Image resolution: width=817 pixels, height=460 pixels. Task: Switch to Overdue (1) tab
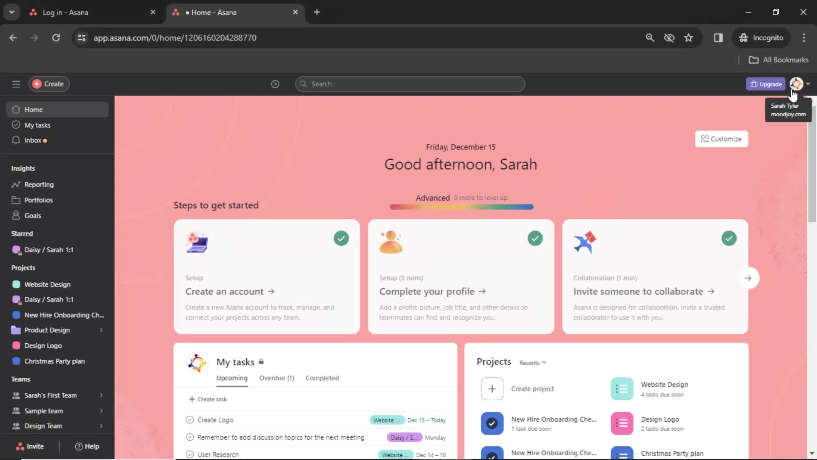click(277, 378)
